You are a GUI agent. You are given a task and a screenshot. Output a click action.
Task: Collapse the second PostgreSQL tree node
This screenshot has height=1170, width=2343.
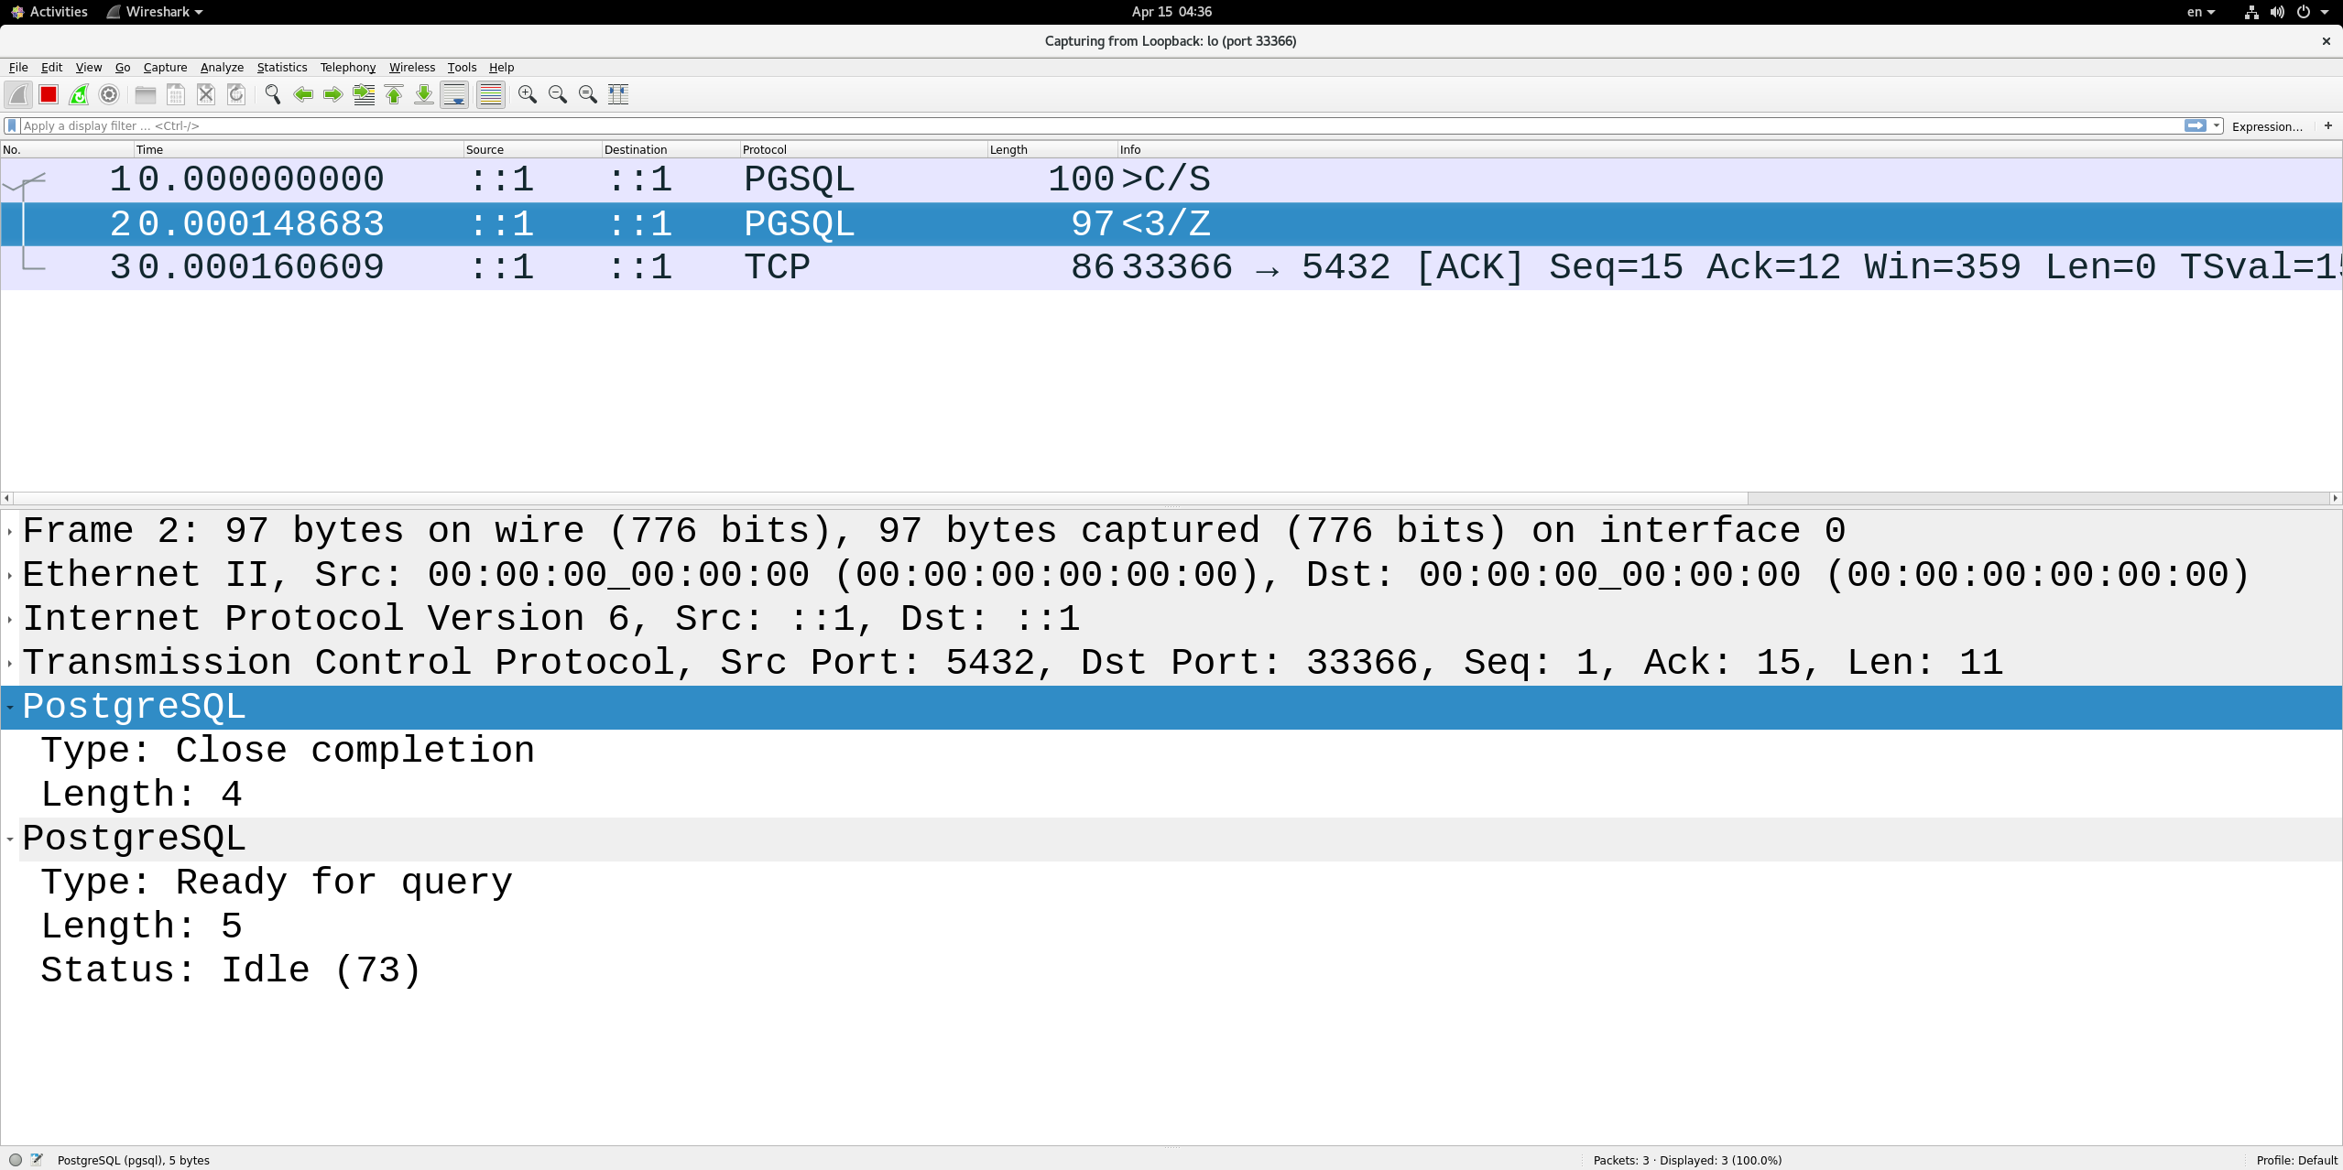[x=10, y=839]
